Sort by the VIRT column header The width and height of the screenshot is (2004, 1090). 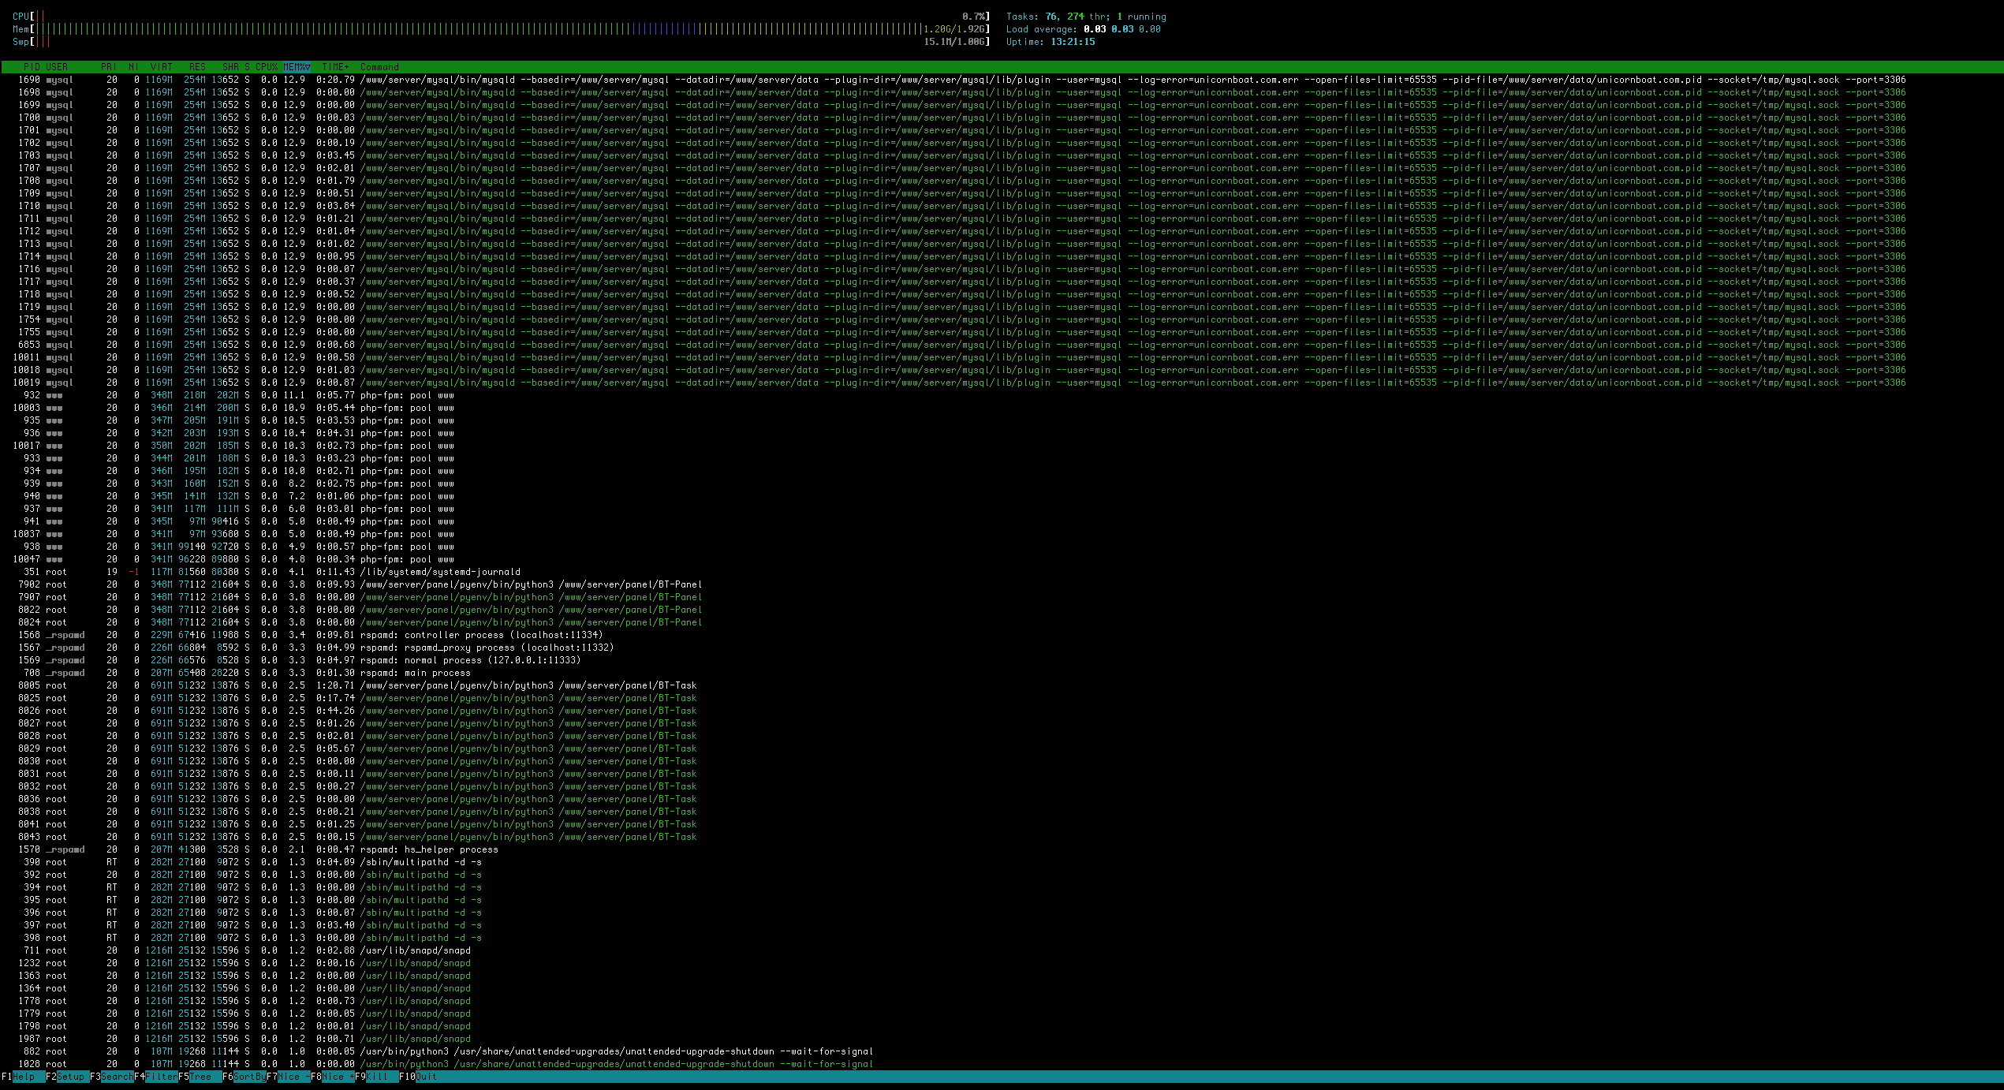[x=162, y=67]
